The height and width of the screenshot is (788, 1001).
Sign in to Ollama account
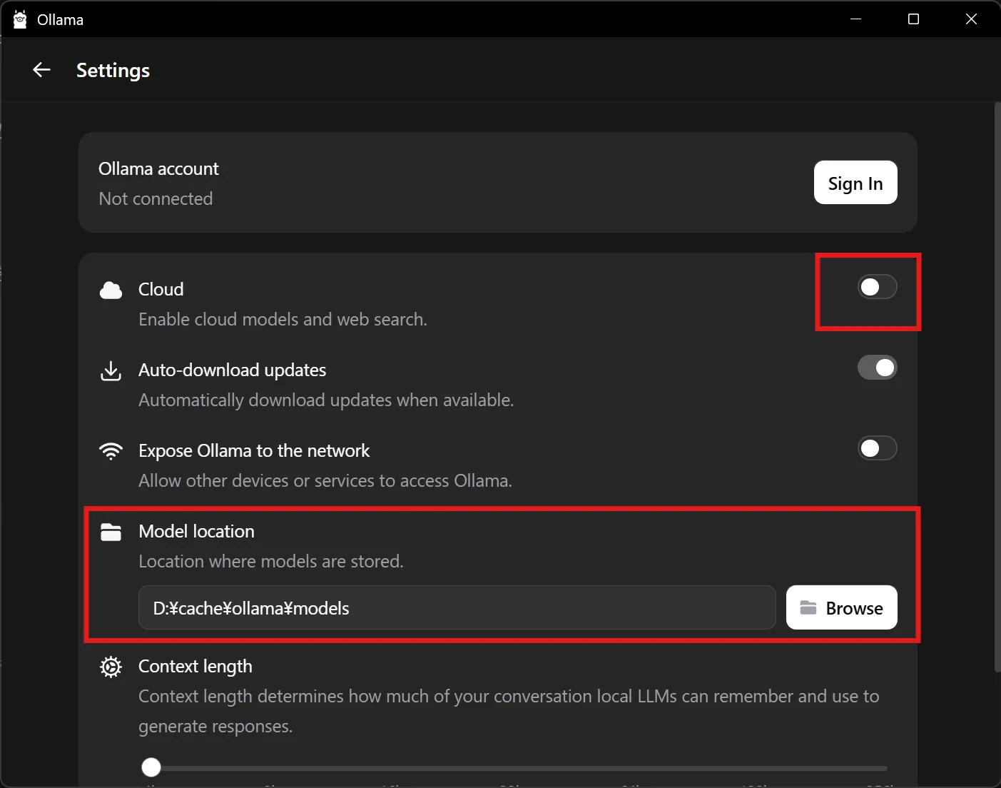point(855,183)
